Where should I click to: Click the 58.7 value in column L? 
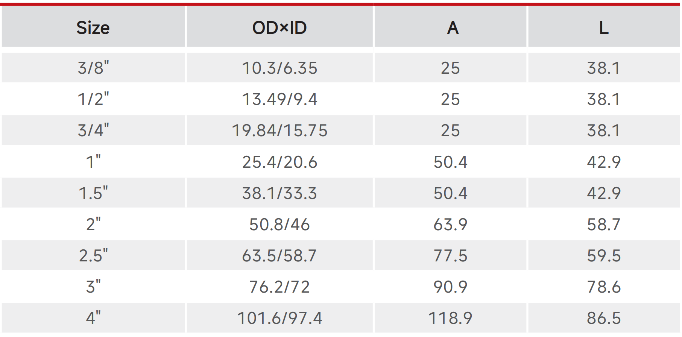tap(604, 225)
